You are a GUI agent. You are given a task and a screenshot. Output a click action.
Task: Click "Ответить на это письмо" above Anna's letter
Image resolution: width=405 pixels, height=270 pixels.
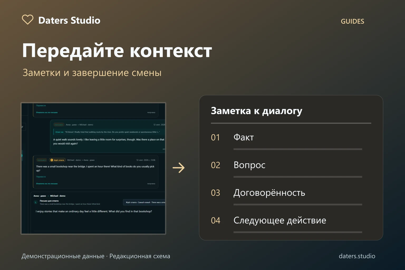tap(47, 112)
